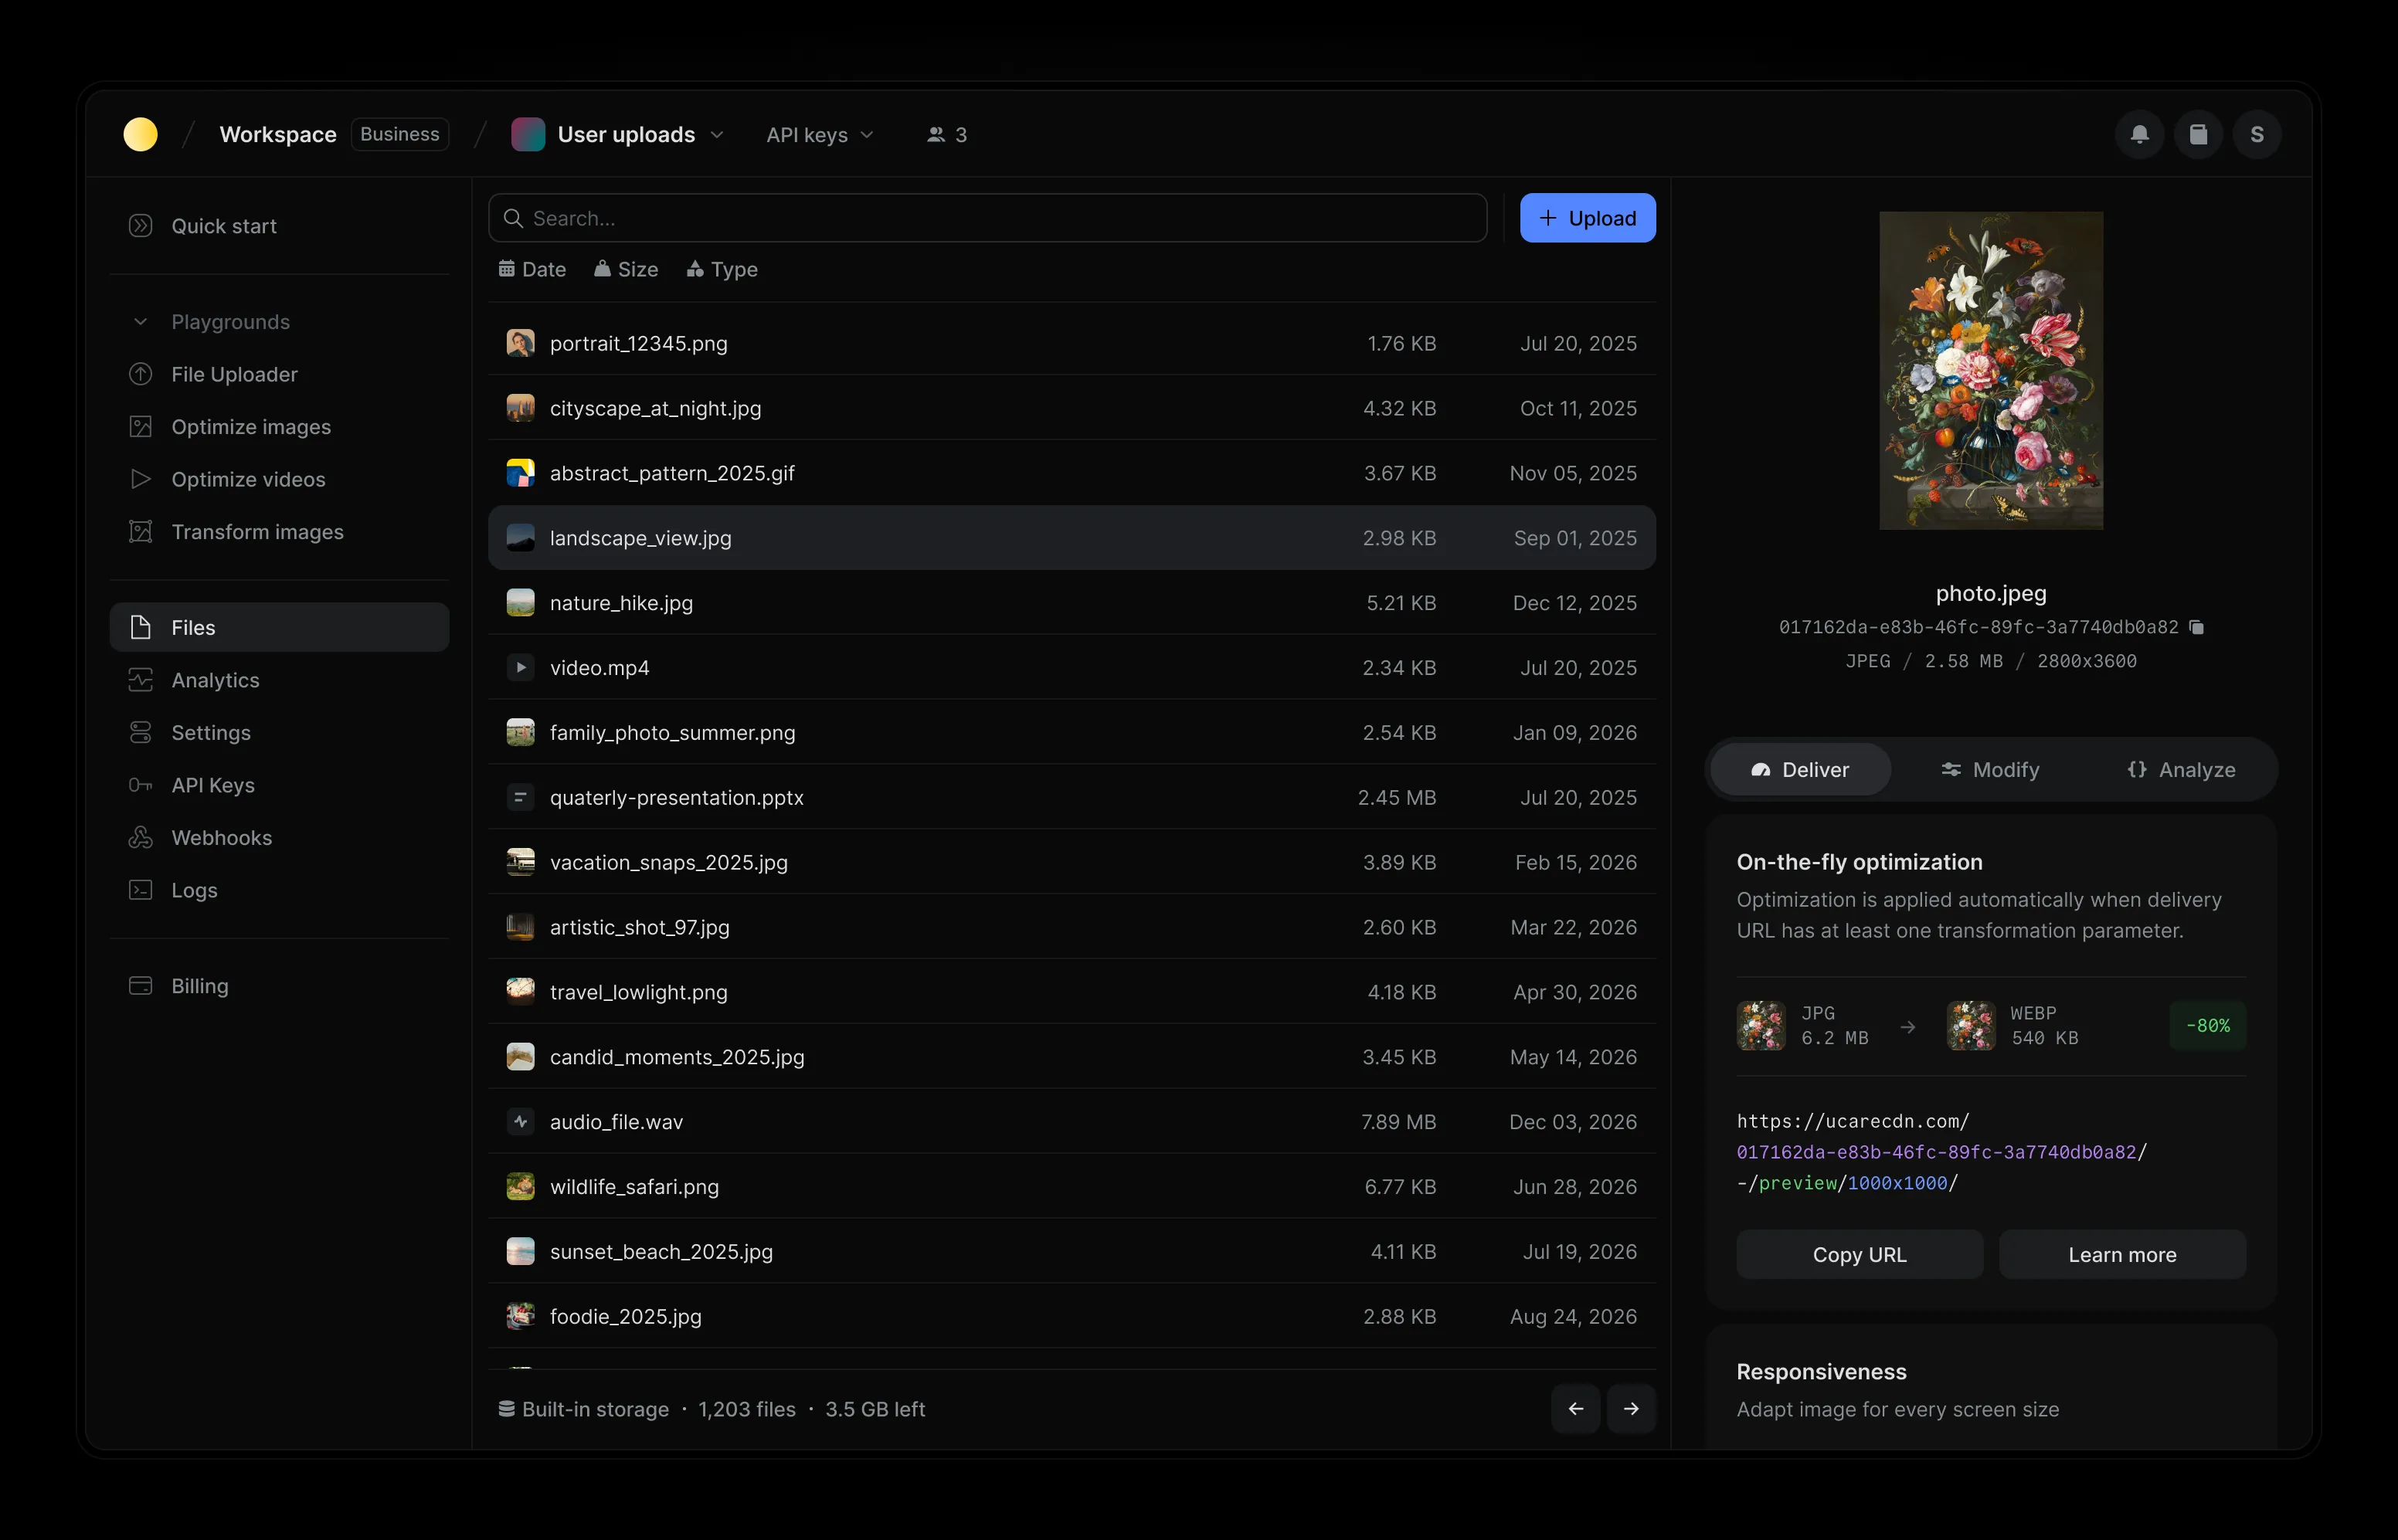This screenshot has height=1540, width=2398.
Task: Select the candid_moments_2025.jpg file row
Action: (x=1071, y=1057)
